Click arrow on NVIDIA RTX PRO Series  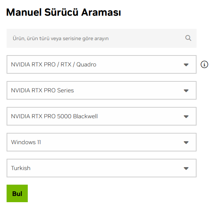(x=186, y=91)
